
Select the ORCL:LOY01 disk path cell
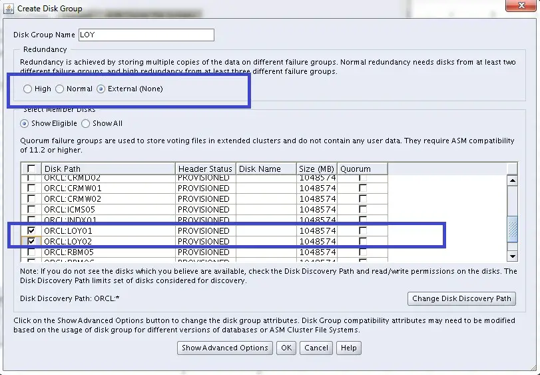(109, 230)
